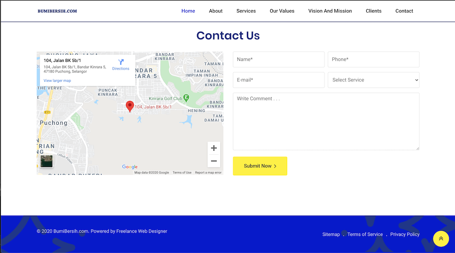
Task: Open the About menu item
Action: [x=216, y=11]
